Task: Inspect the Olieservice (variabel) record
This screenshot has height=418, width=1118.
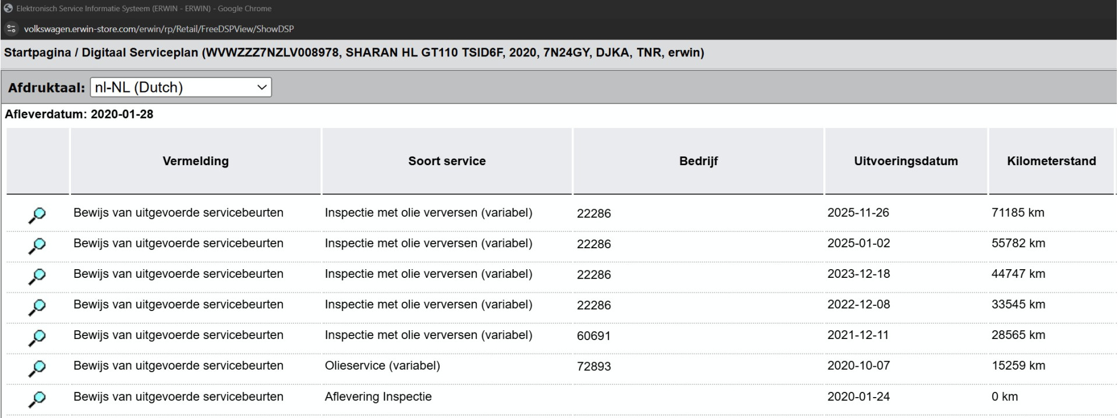Action: (x=37, y=368)
